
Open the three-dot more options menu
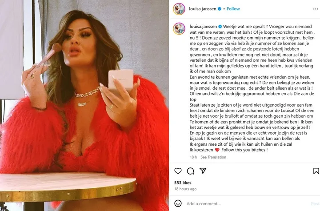tap(316, 9)
